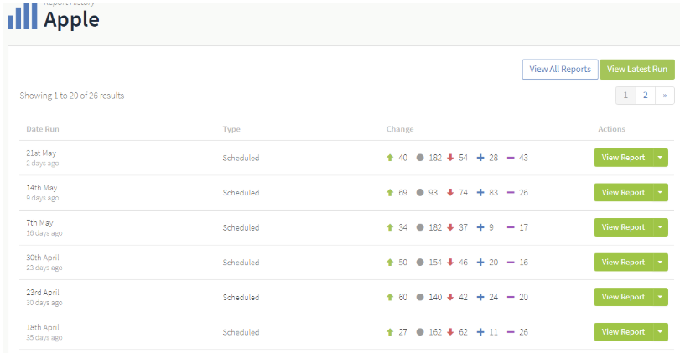Click value 154 in 30th April row

(435, 263)
